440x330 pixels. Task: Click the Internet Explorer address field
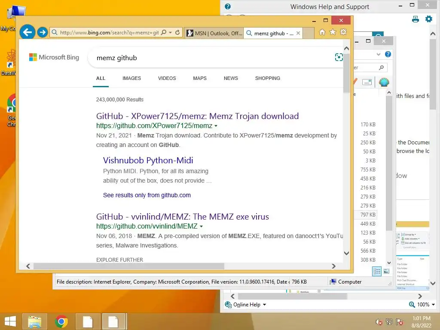pos(109,33)
